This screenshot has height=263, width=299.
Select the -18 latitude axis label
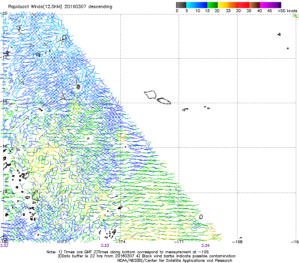[4, 191]
